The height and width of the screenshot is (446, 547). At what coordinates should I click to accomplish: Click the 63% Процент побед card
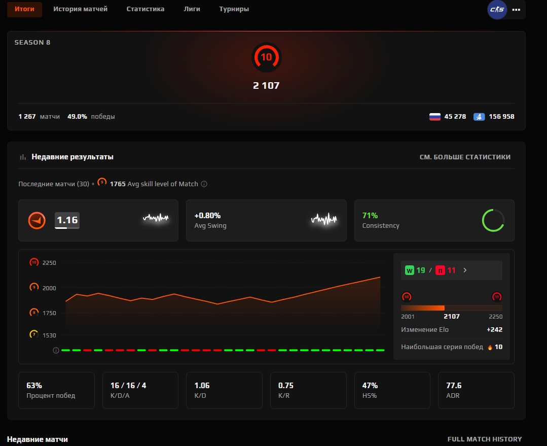[56, 391]
